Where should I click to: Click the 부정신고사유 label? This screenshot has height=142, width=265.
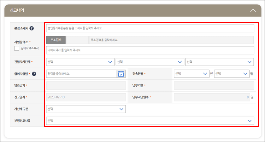22,121
